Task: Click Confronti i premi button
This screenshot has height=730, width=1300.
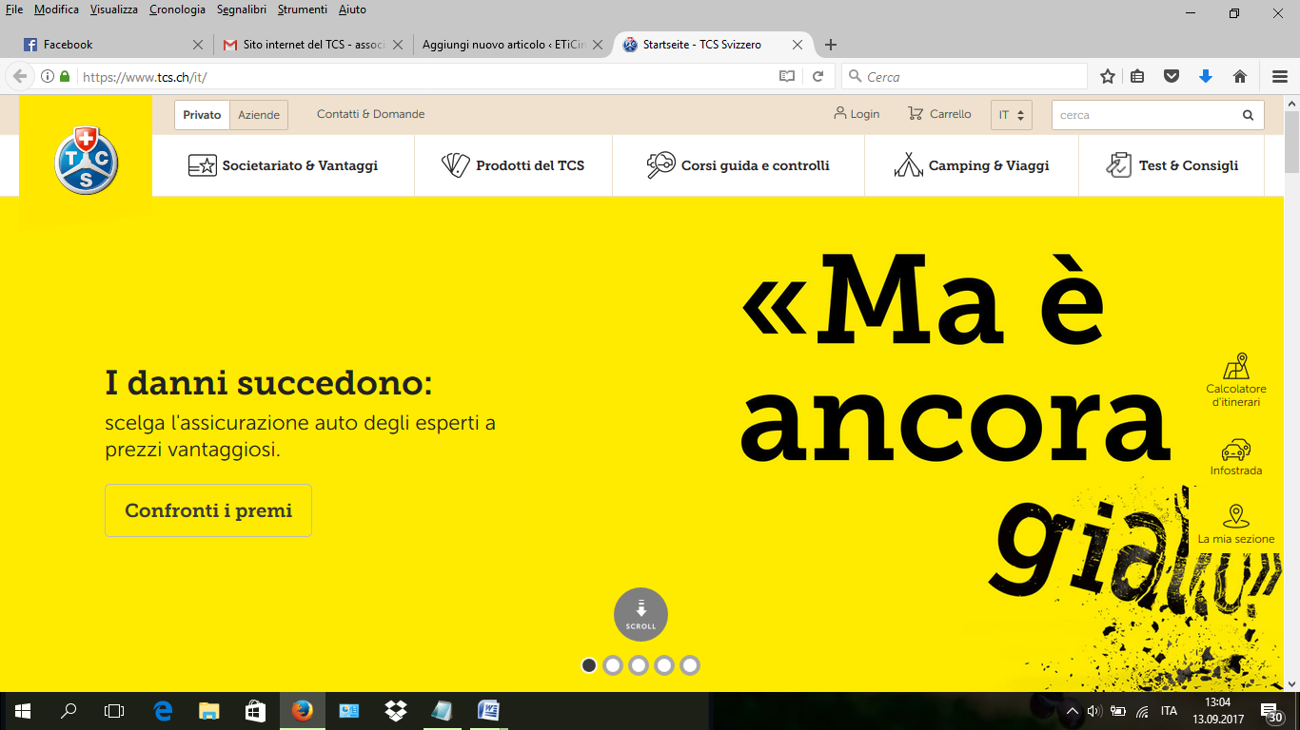Action: coord(208,510)
